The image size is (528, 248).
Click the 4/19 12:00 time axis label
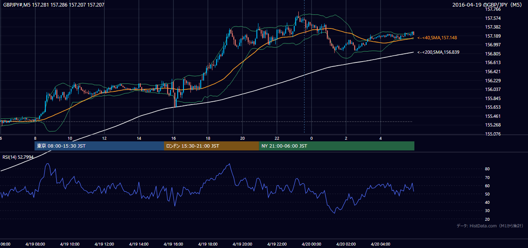104,244
